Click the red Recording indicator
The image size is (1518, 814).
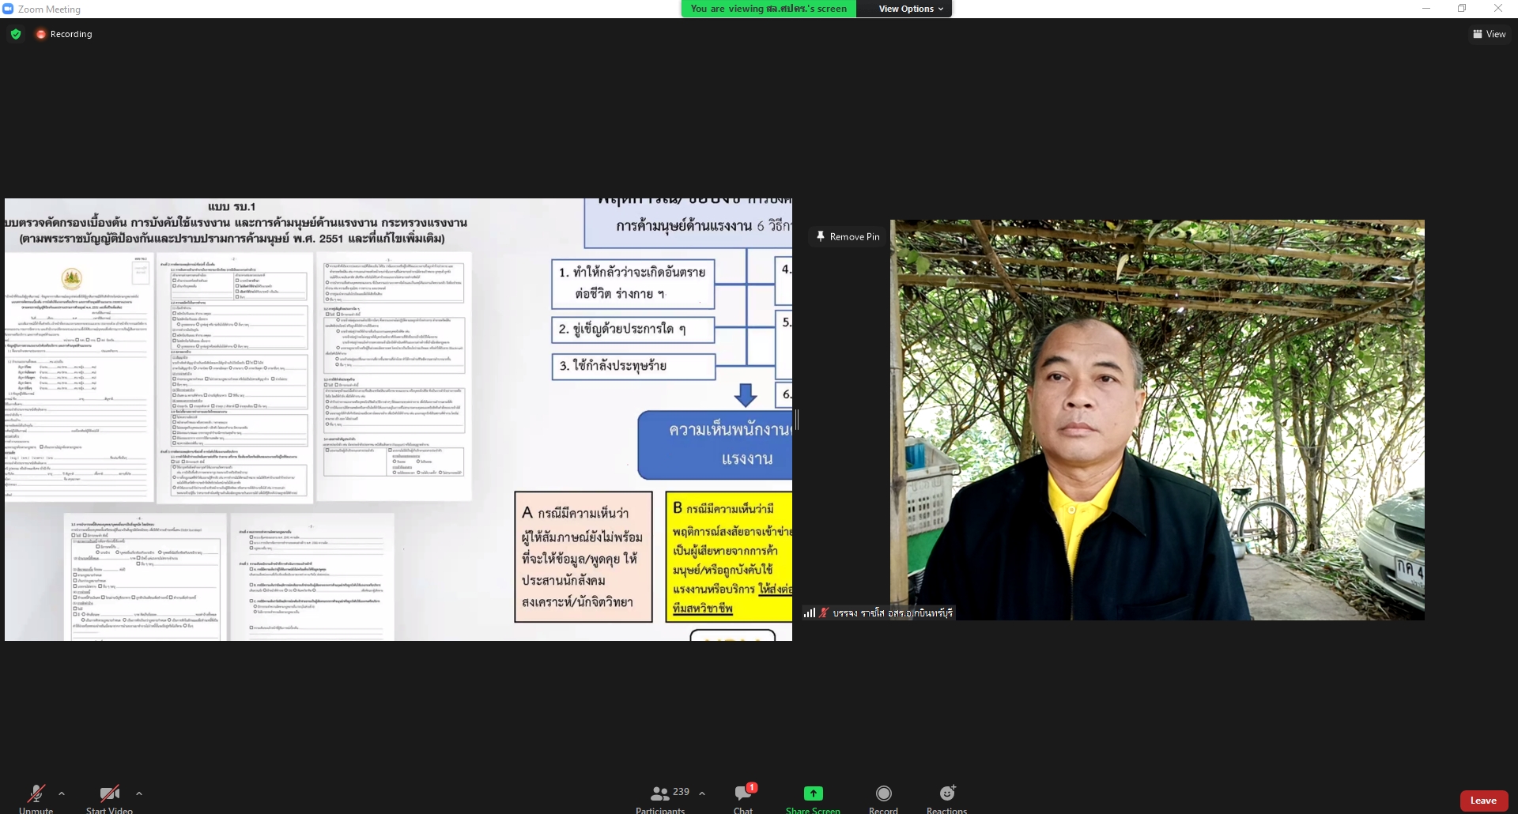click(64, 34)
